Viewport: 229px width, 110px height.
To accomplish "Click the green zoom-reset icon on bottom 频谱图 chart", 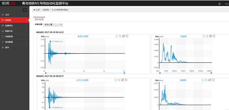I will [x=206, y=80].
